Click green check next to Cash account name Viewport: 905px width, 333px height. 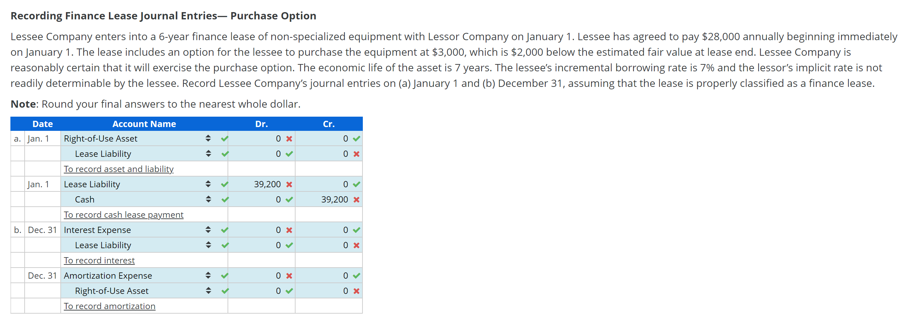click(225, 199)
